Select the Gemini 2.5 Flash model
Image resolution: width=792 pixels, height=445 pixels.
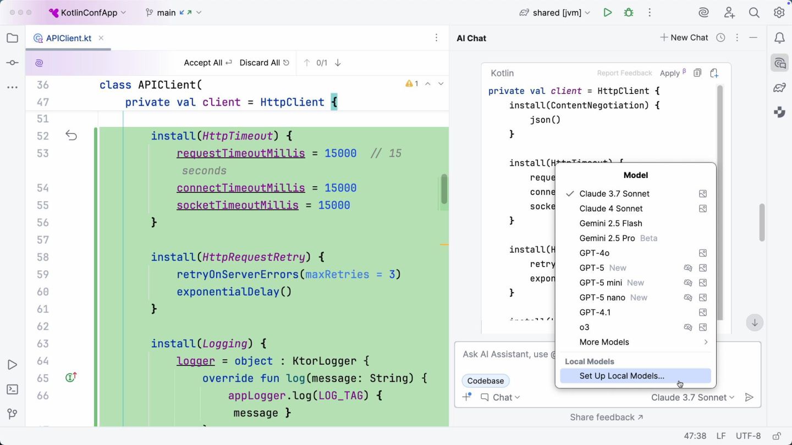636,223
